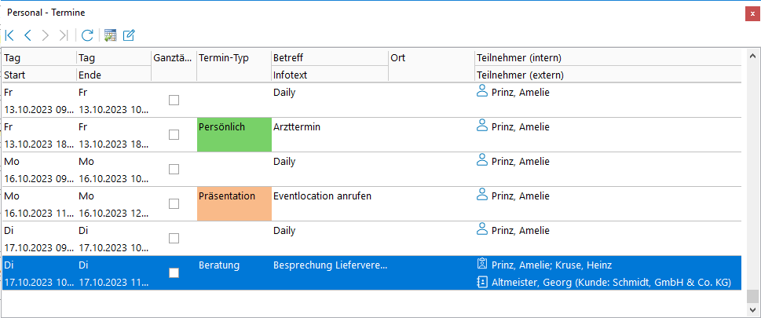
Task: Toggle all-day checkbox for Arzttermin row
Action: [x=174, y=134]
